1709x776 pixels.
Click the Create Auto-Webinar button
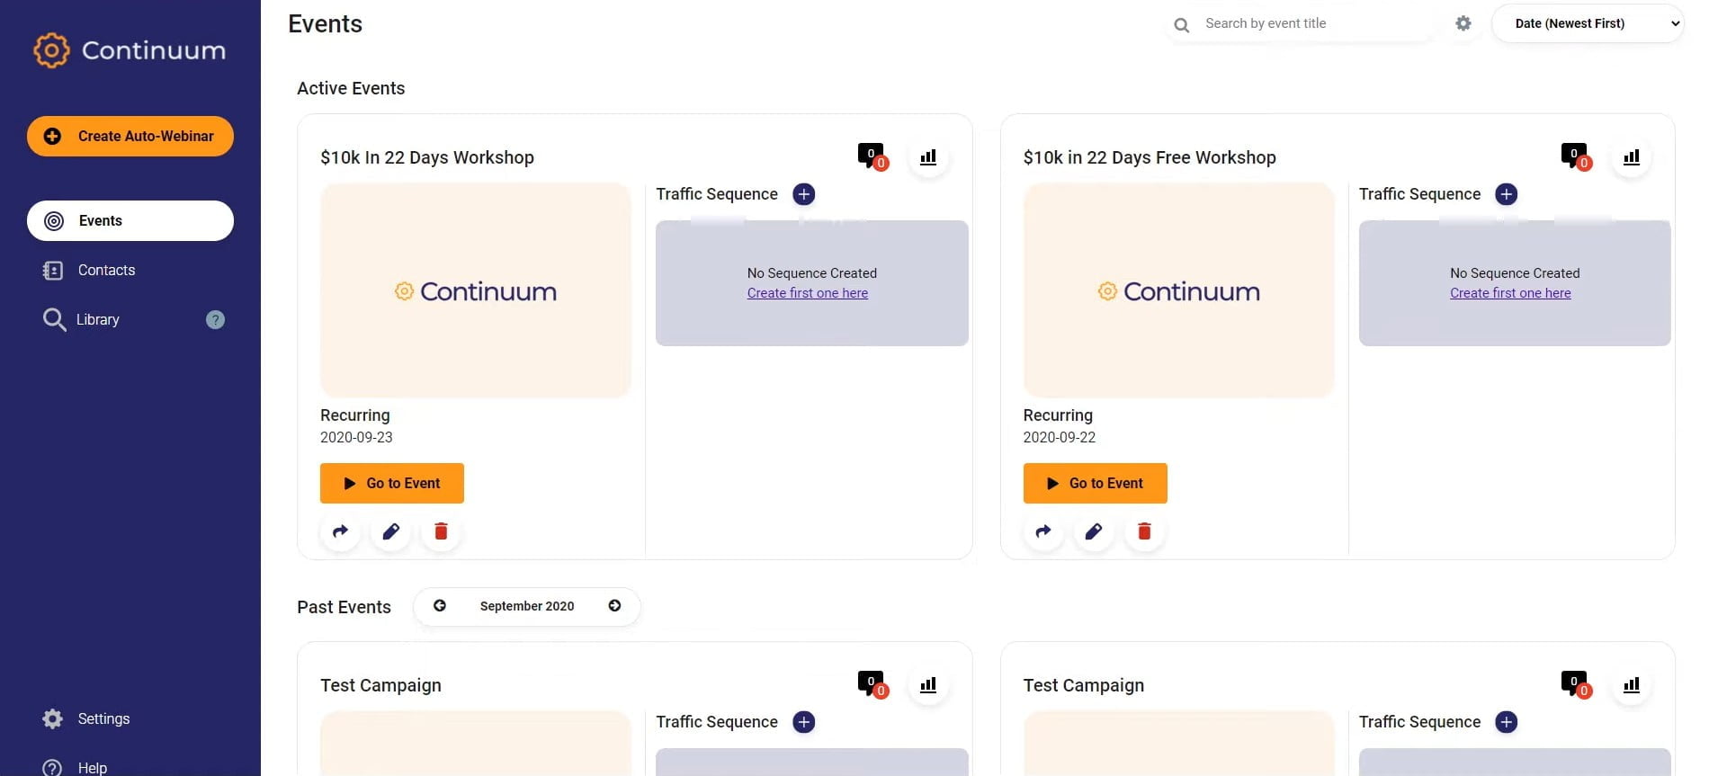[130, 136]
